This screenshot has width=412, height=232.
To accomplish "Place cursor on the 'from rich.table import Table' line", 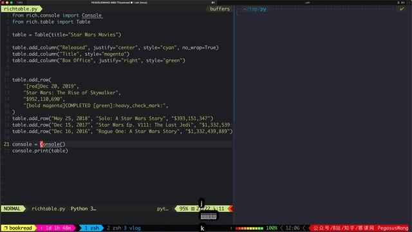I will [x=51, y=22].
